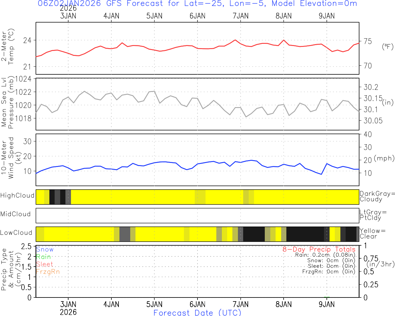
Task: Click the red Sleet legend label
Action: coord(44,264)
